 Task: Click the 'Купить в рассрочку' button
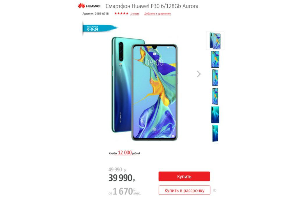(184, 190)
